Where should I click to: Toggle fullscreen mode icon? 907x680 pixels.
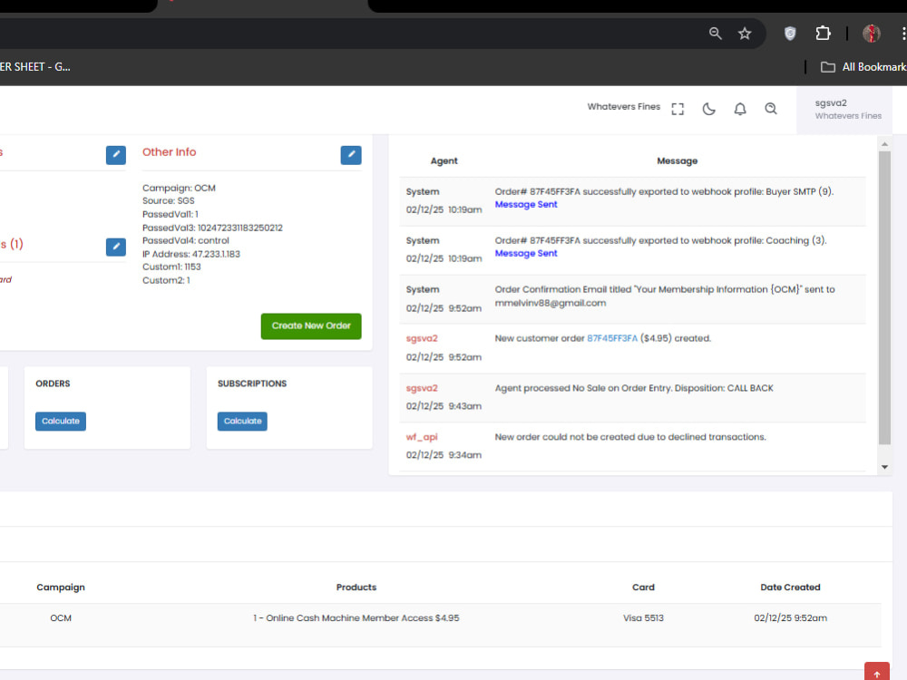[678, 109]
